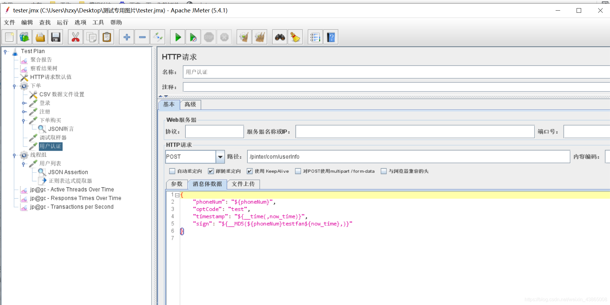
Task: Save the test plan with floppy icon
Action: tap(56, 37)
